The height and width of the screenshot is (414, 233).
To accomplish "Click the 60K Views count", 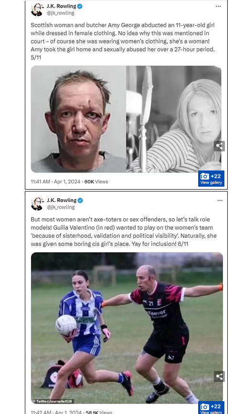I will pyautogui.click(x=96, y=181).
